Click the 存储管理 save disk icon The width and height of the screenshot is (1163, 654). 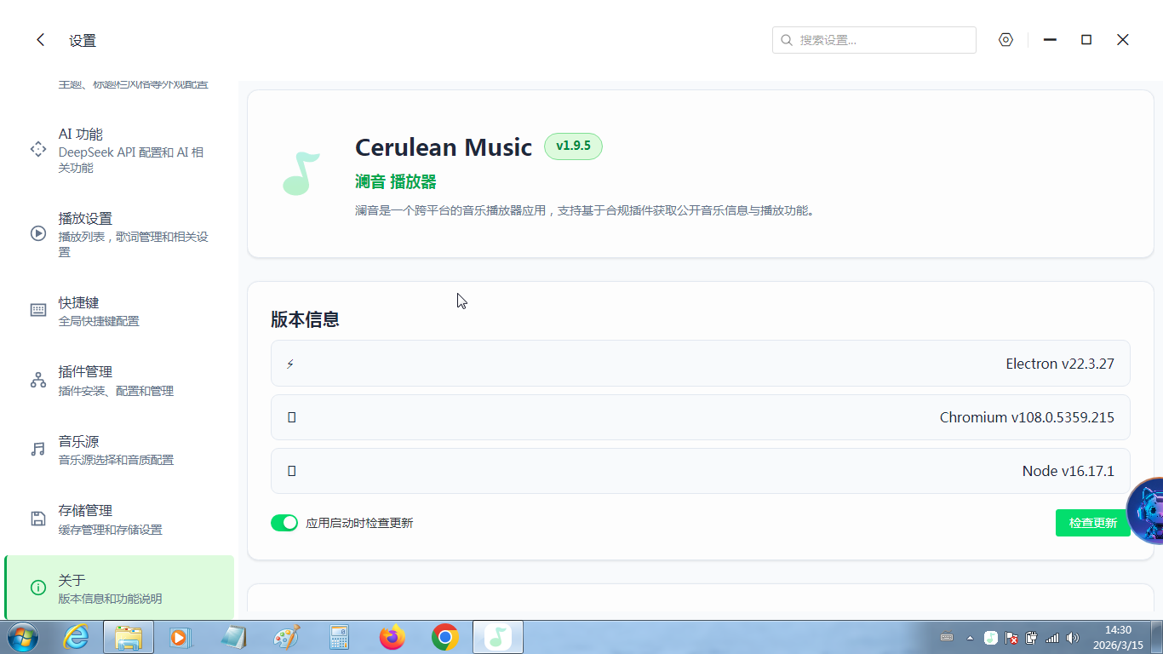click(x=38, y=519)
